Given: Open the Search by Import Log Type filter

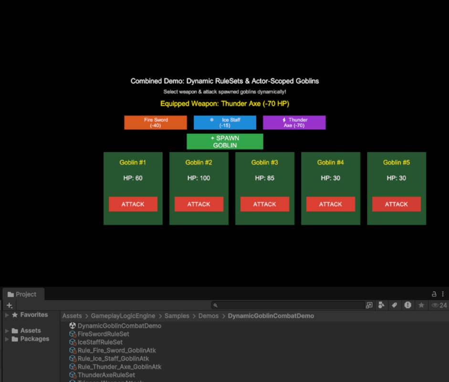Looking at the screenshot, I should [408, 305].
